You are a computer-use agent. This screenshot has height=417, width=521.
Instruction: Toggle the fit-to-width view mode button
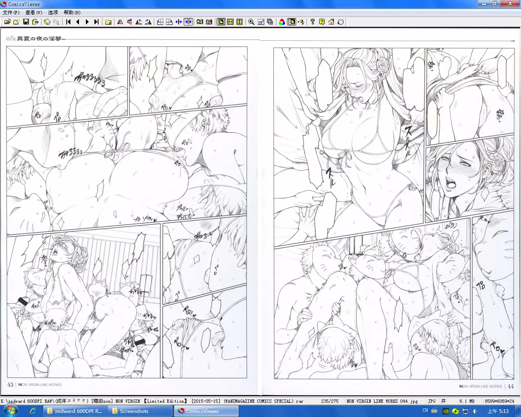pyautogui.click(x=230, y=22)
